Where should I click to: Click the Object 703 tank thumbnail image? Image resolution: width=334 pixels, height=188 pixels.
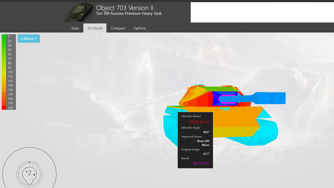(78, 13)
